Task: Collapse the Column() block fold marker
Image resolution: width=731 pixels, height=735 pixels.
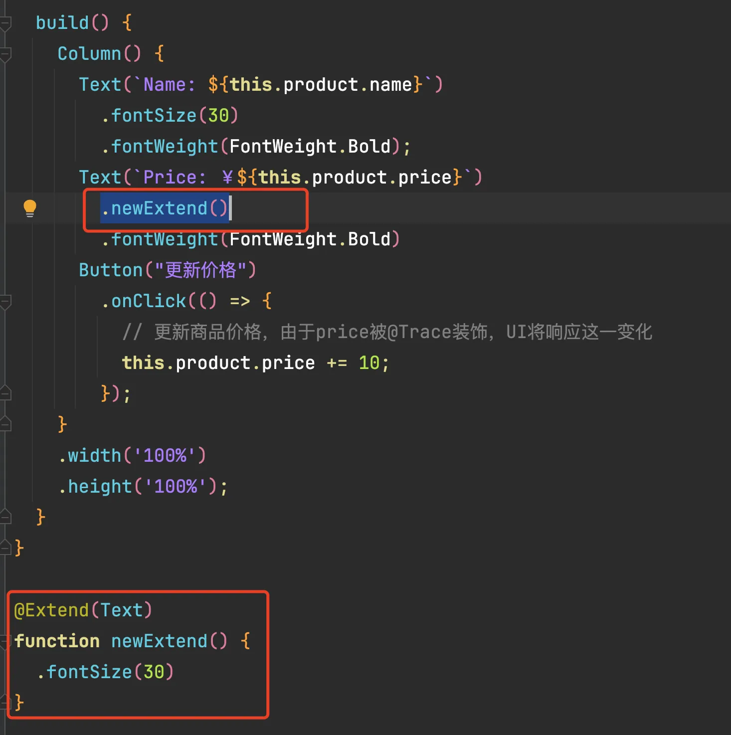Action: [x=5, y=54]
